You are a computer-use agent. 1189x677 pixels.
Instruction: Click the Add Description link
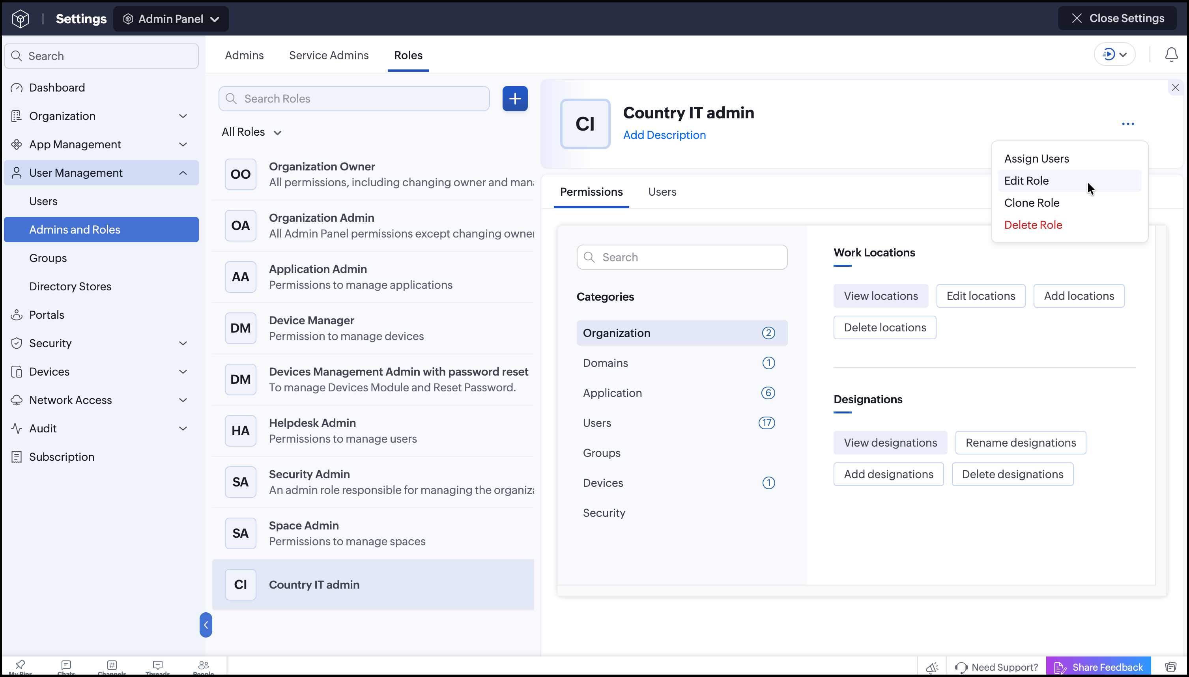tap(664, 135)
